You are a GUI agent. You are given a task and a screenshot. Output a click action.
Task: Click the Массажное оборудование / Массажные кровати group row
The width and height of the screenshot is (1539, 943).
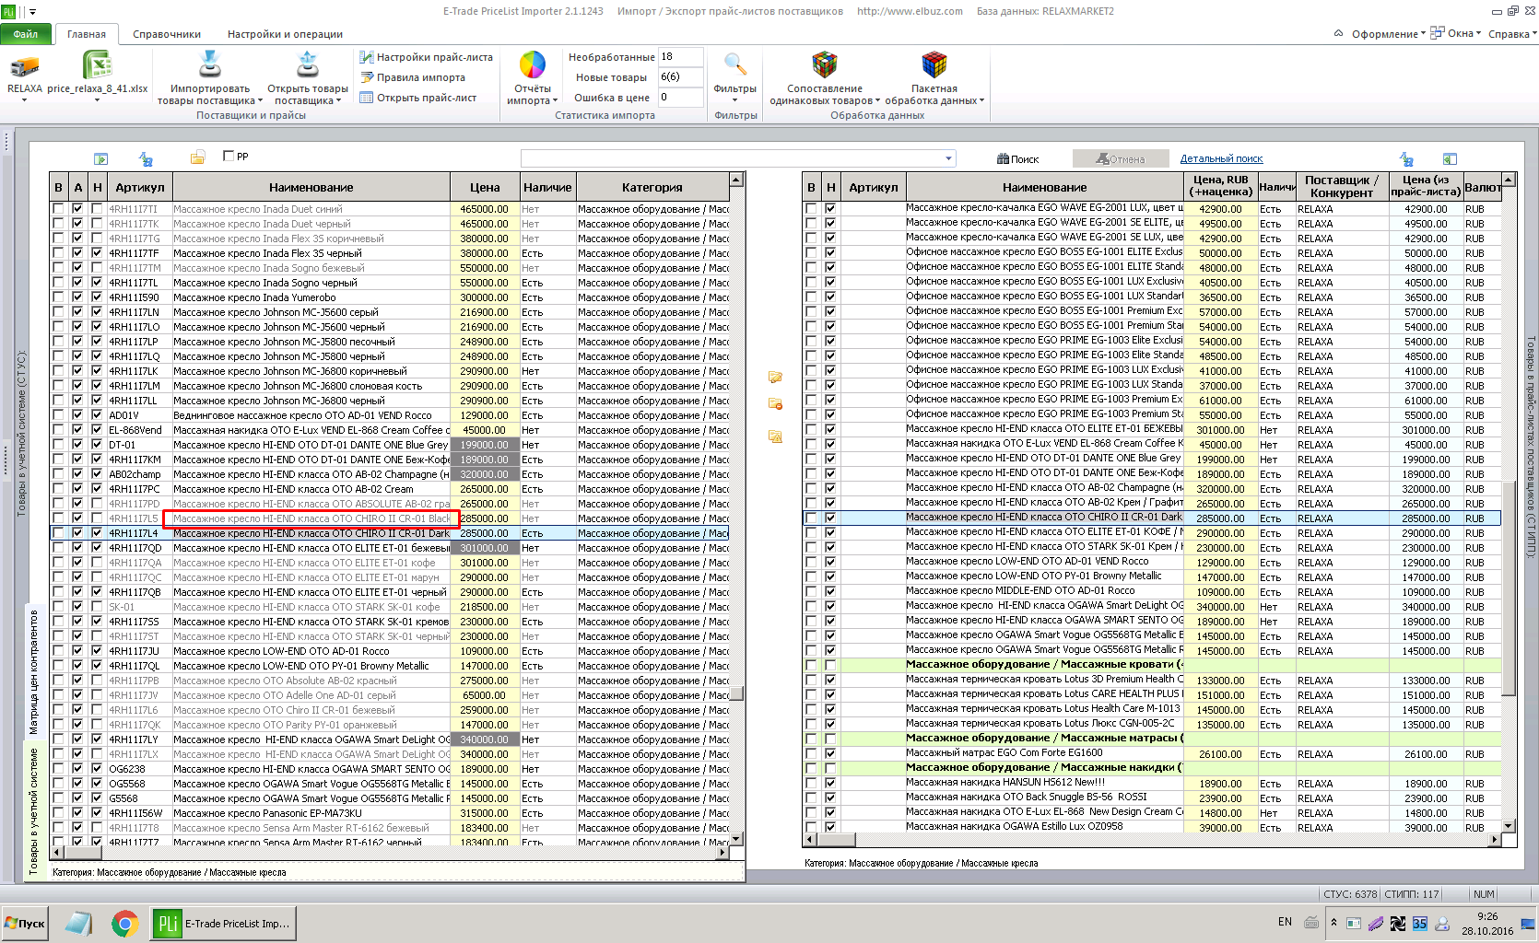tap(1152, 665)
